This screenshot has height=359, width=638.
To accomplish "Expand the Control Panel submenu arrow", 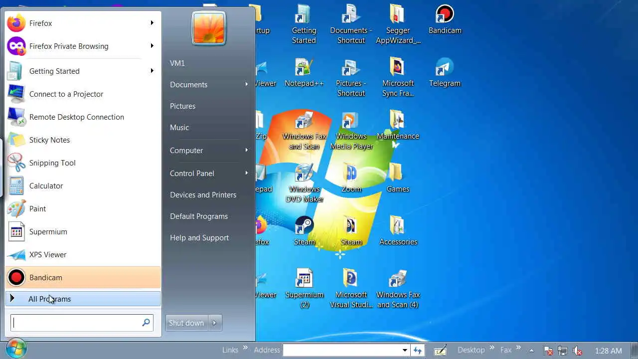I will tap(246, 173).
